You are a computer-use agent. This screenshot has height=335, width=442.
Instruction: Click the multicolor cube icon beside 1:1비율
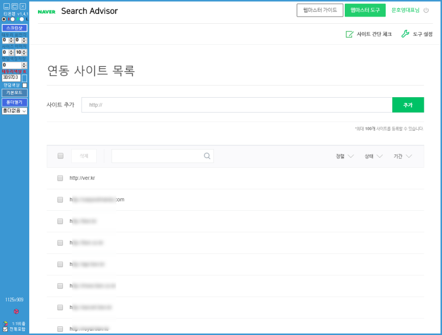coord(6,323)
